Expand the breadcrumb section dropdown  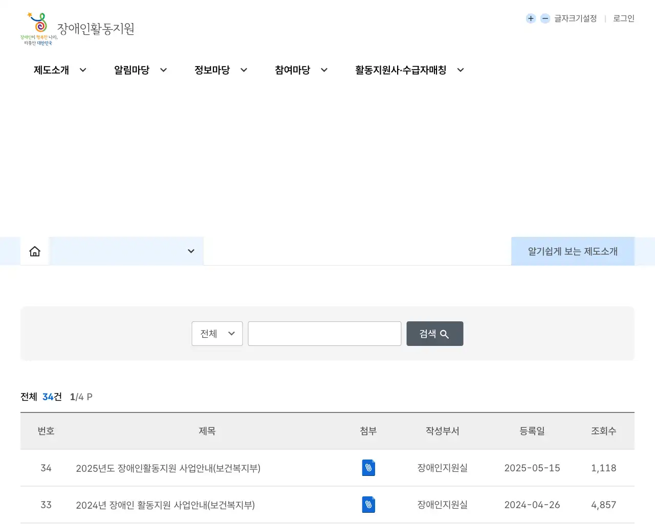click(190, 251)
